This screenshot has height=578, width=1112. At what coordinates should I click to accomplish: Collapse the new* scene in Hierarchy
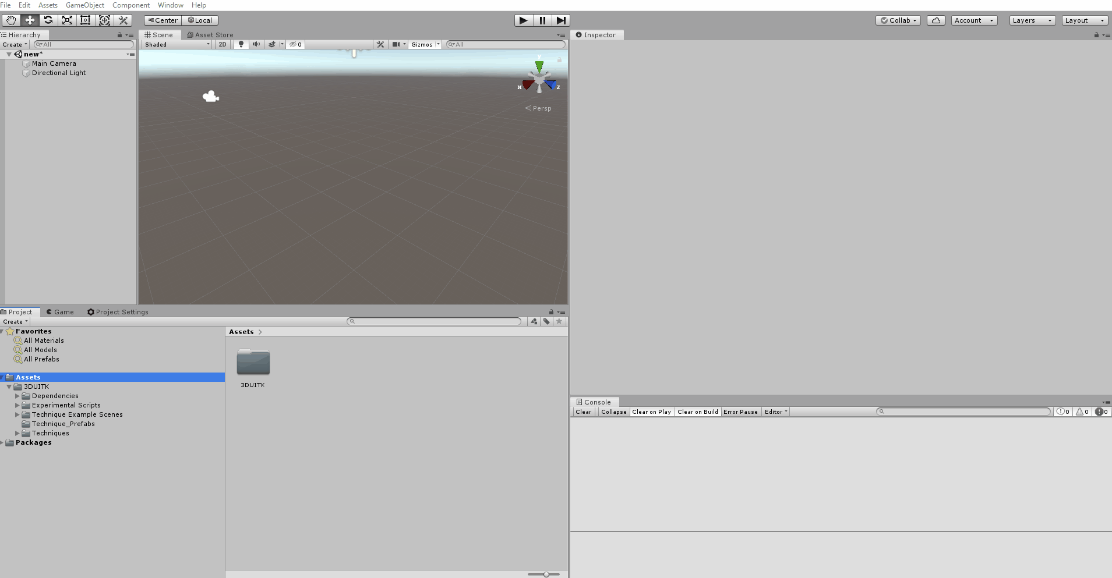pos(9,54)
